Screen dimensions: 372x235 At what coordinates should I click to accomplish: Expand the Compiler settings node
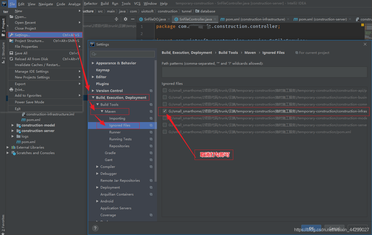pyautogui.click(x=97, y=167)
